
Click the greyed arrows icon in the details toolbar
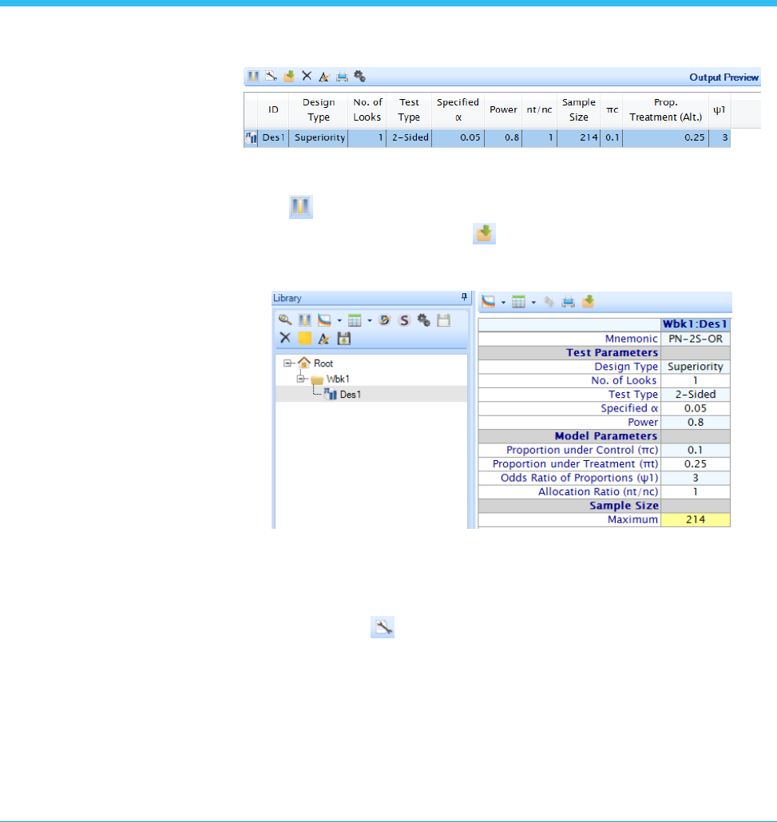549,301
